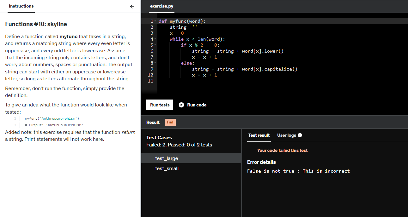Click the Fail status badge

(x=170, y=122)
